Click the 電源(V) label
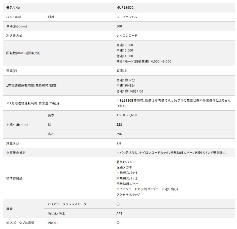 [x=11, y=71]
